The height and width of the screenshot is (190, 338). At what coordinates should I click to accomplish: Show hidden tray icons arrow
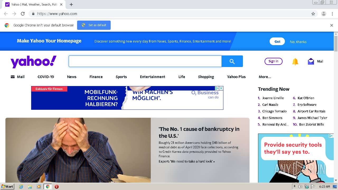[x=294, y=186]
